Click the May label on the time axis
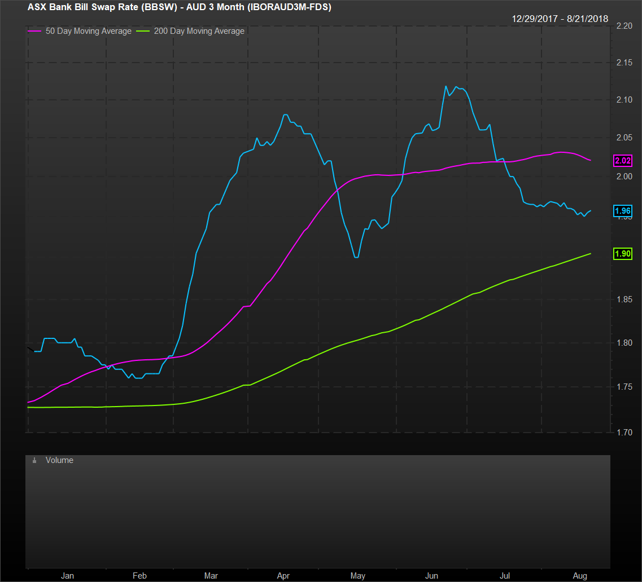This screenshot has height=582, width=642. tap(357, 576)
